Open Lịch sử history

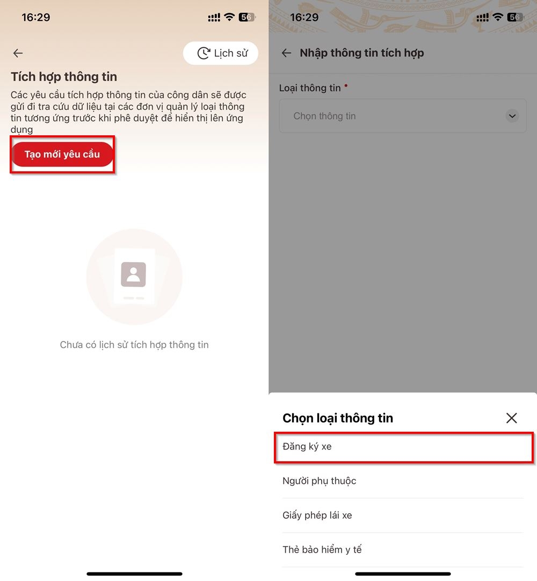coord(221,53)
